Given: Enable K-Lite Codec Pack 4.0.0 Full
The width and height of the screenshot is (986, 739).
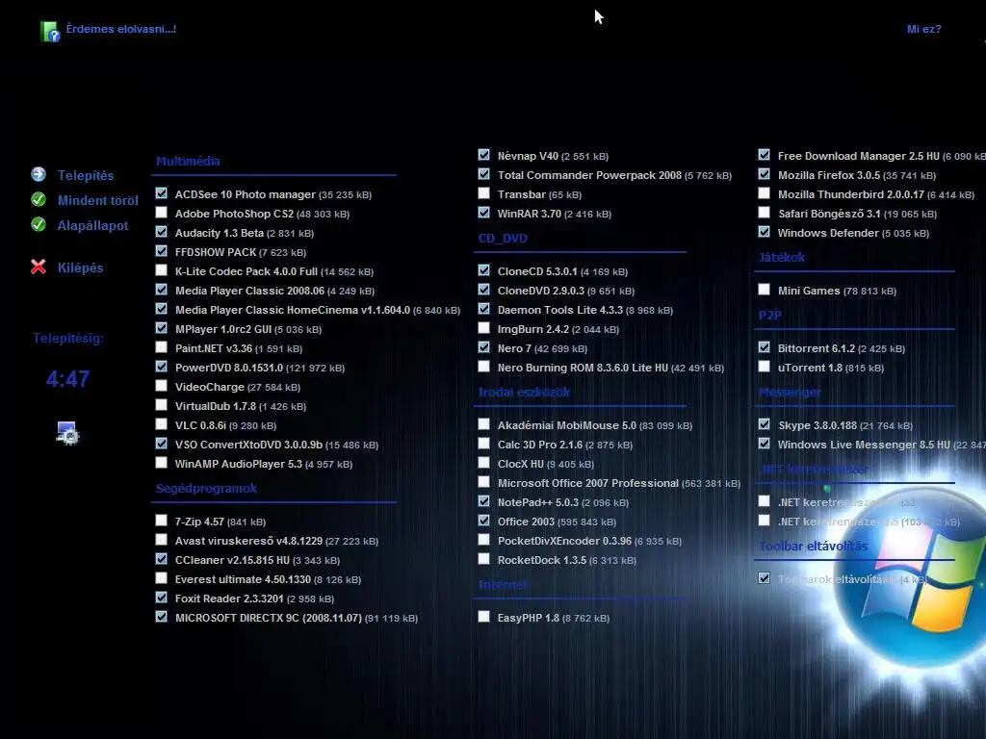Looking at the screenshot, I should tap(162, 270).
